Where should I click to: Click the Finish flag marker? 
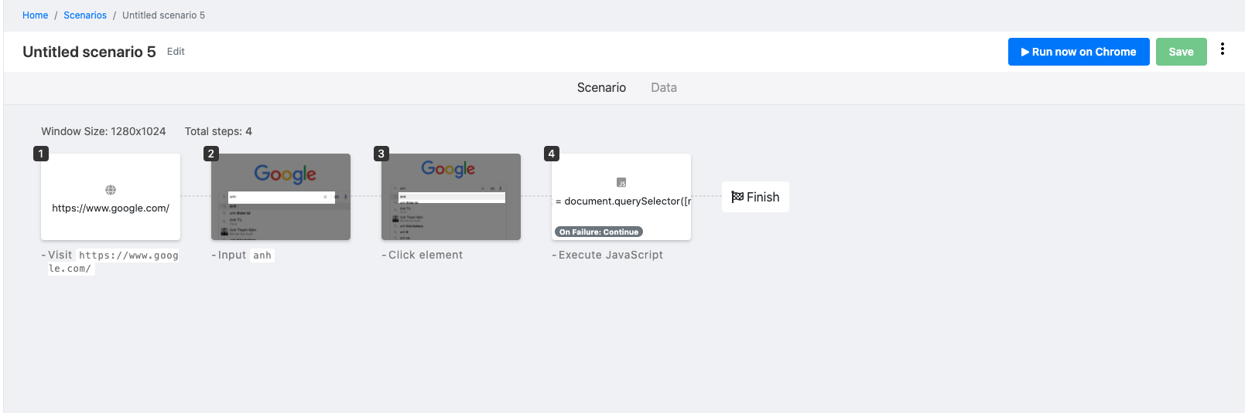(x=755, y=197)
